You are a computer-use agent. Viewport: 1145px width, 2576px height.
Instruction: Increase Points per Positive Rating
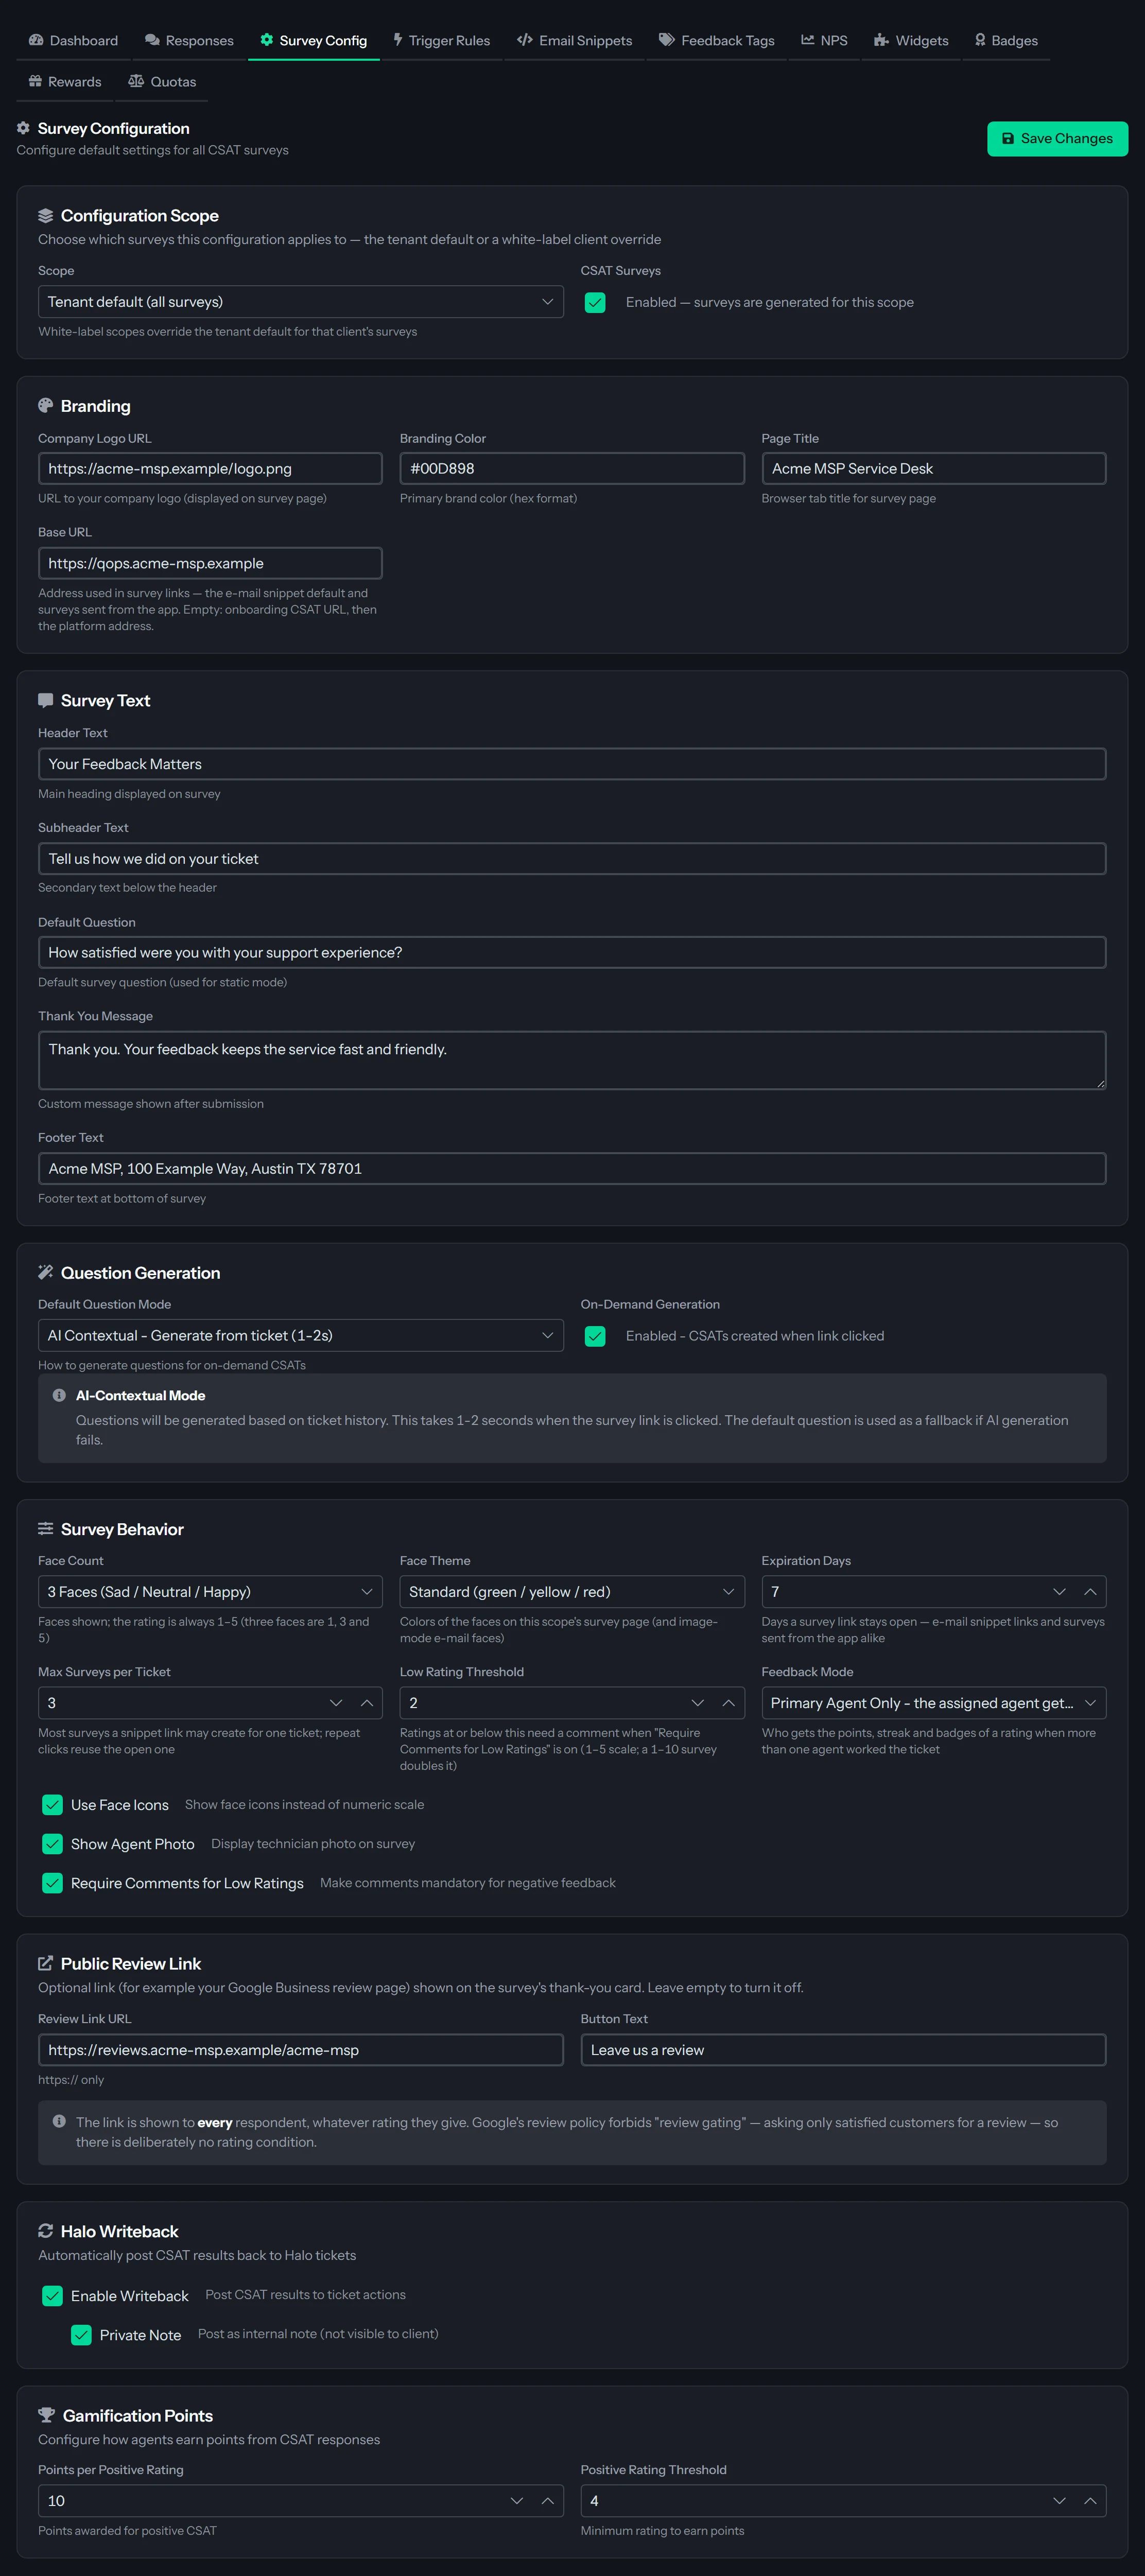pyautogui.click(x=547, y=2501)
